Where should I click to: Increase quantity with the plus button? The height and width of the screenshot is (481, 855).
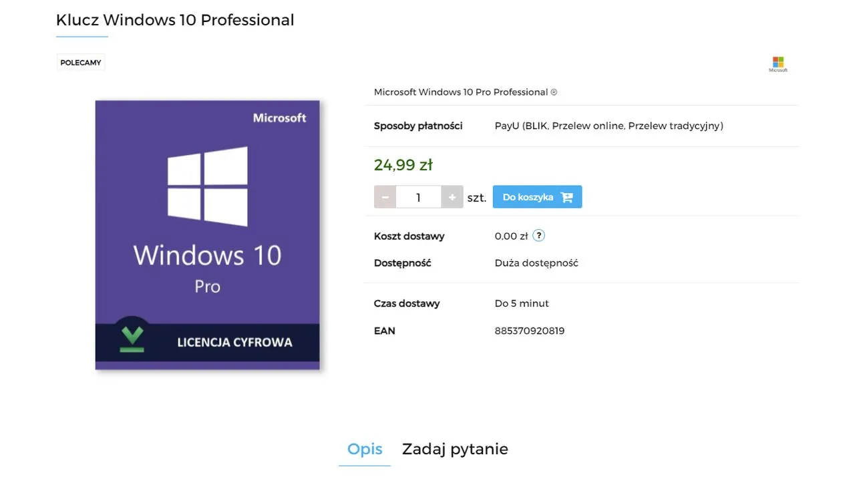(x=452, y=197)
